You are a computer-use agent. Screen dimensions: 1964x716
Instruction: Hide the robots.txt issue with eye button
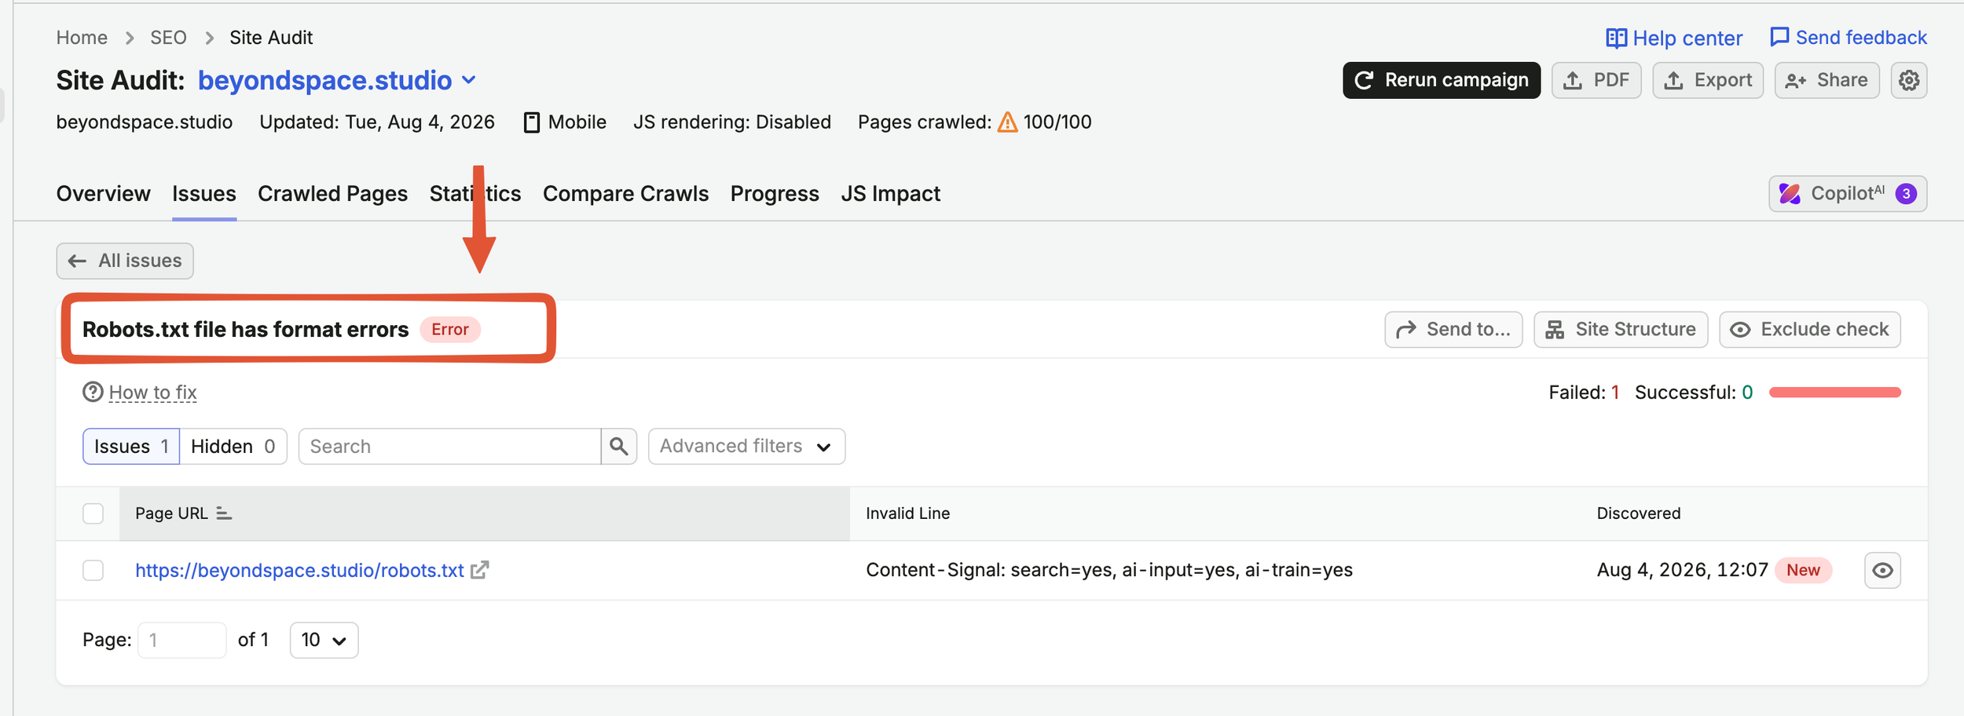click(x=1882, y=570)
